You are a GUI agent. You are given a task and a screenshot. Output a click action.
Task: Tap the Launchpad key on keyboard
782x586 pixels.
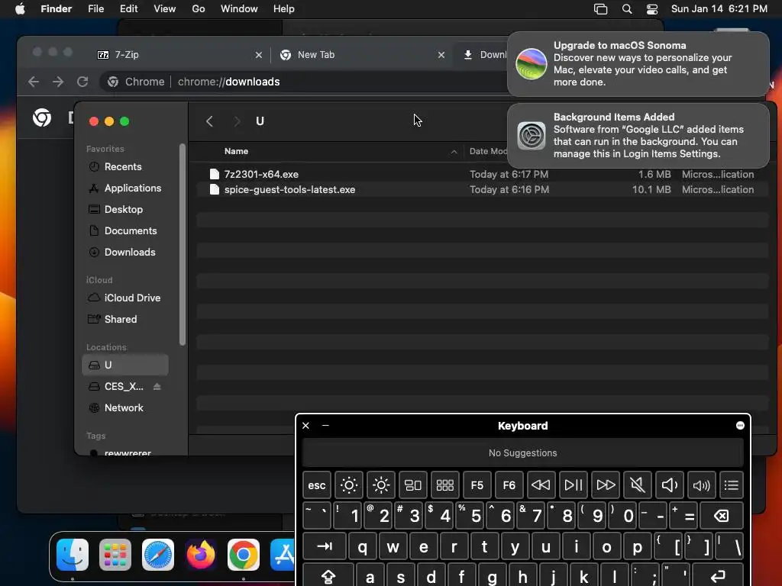coord(445,485)
